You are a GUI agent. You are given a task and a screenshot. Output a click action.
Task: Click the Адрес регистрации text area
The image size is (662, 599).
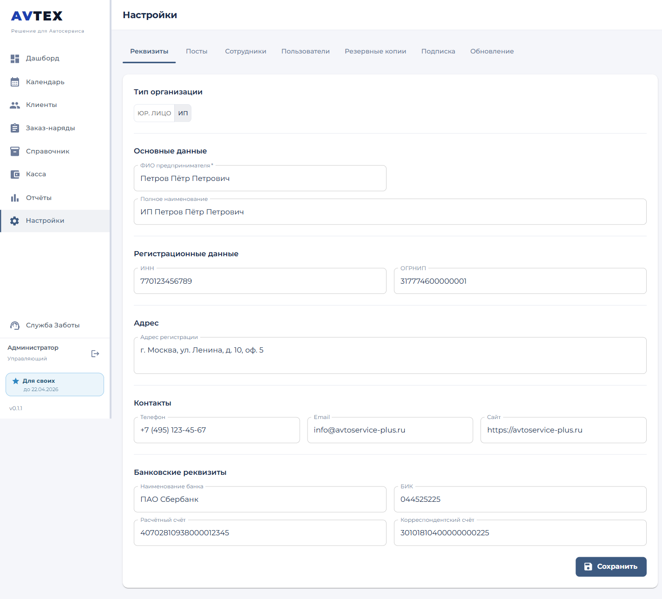coord(390,355)
